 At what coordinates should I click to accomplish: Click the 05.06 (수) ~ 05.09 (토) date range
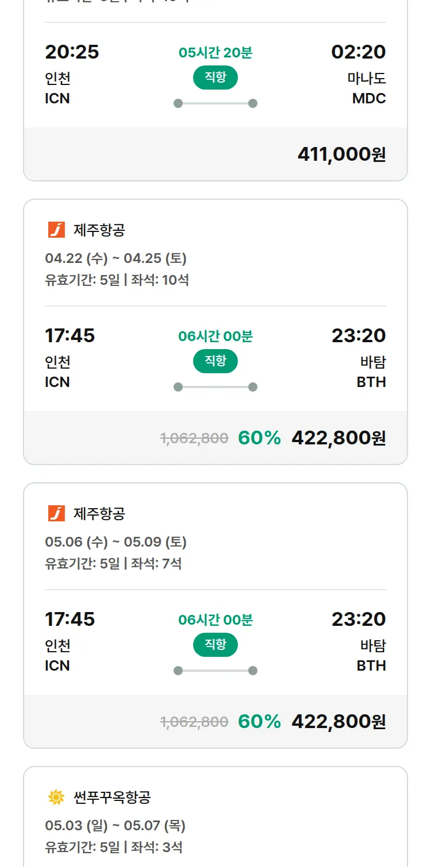(116, 542)
